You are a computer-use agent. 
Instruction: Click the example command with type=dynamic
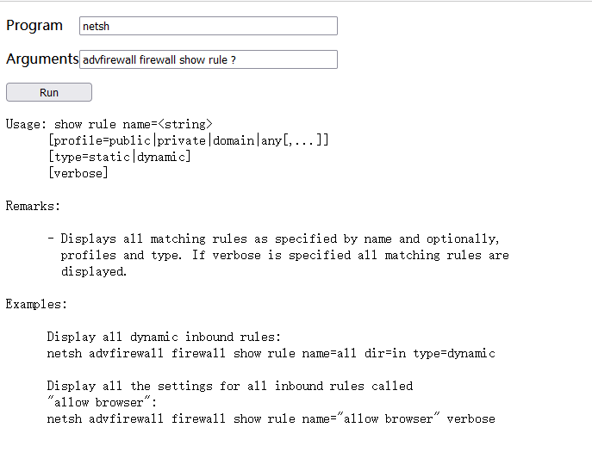point(271,353)
